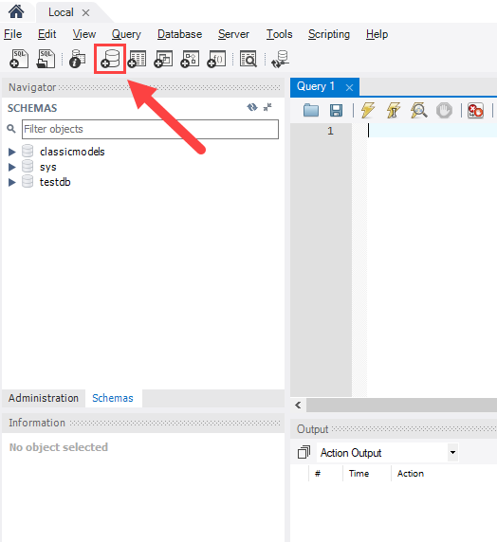Viewport: 497px width, 542px height.
Task: Close the Query 1 tab
Action: pos(349,88)
